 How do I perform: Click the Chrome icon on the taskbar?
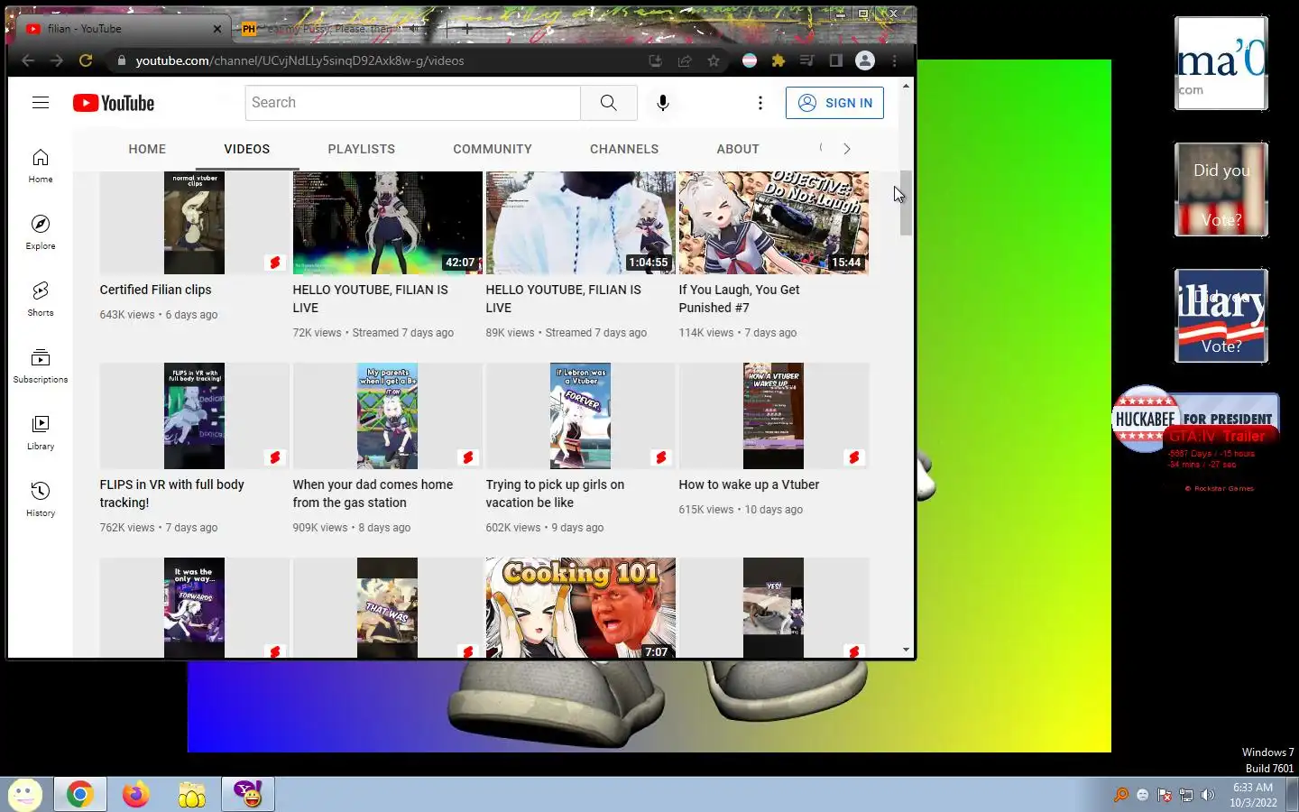pos(79,794)
